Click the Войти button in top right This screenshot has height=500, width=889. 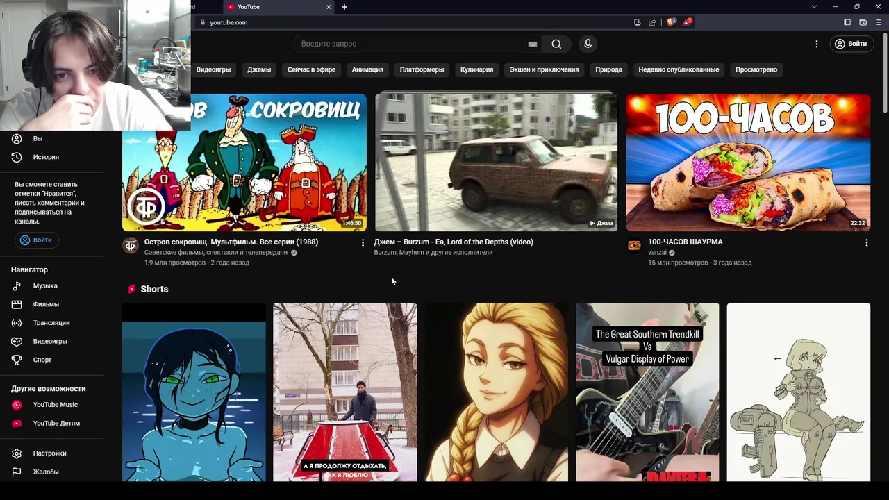pos(851,44)
